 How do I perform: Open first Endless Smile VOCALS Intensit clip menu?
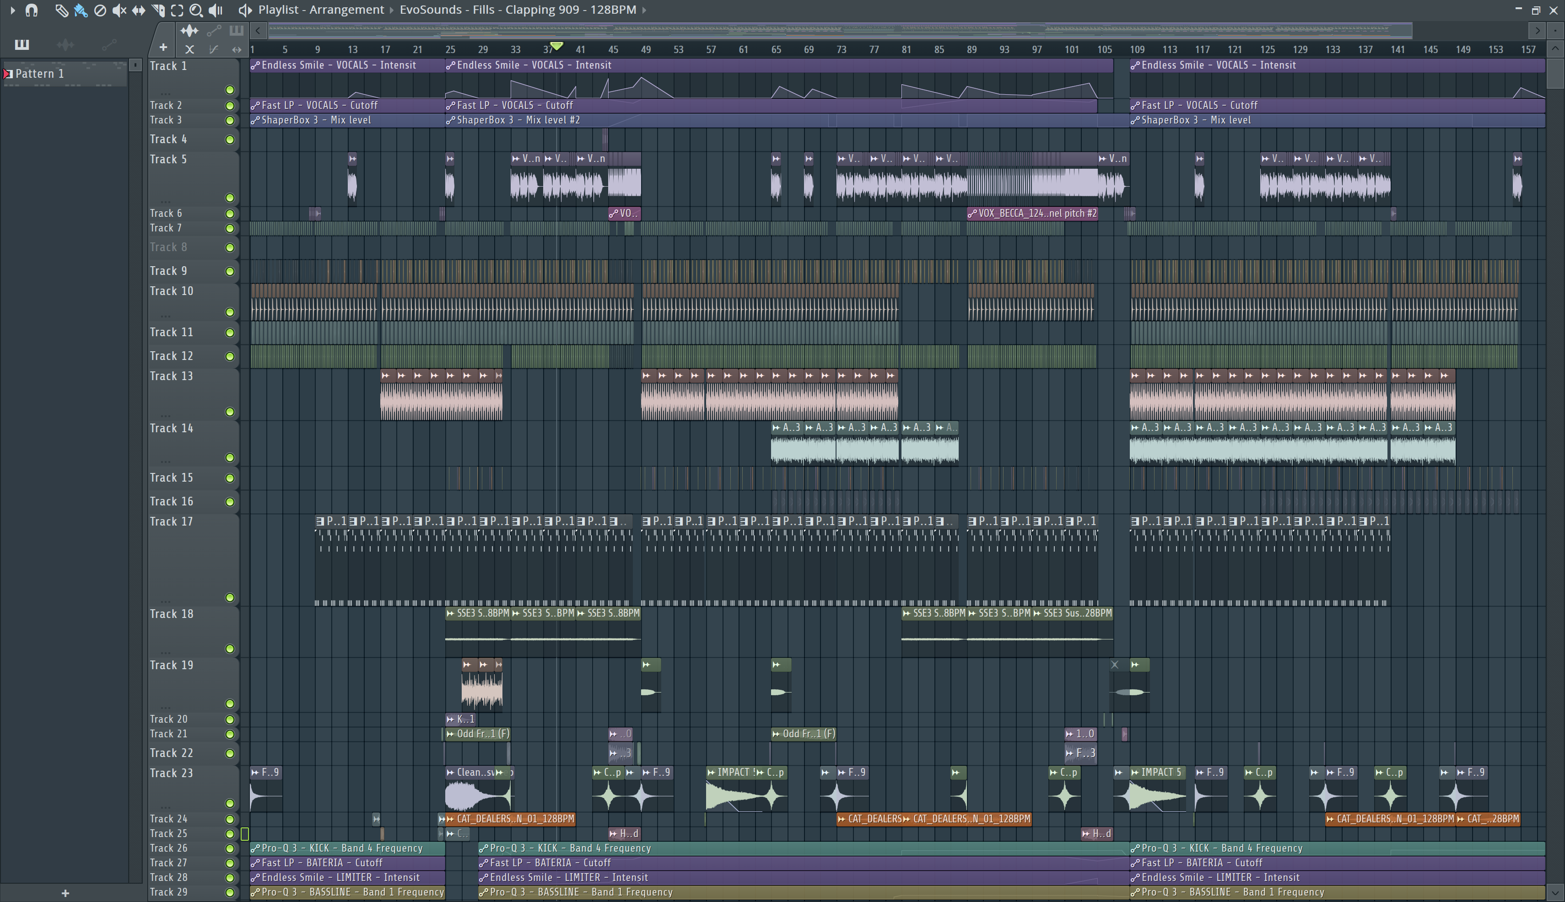[x=255, y=65]
